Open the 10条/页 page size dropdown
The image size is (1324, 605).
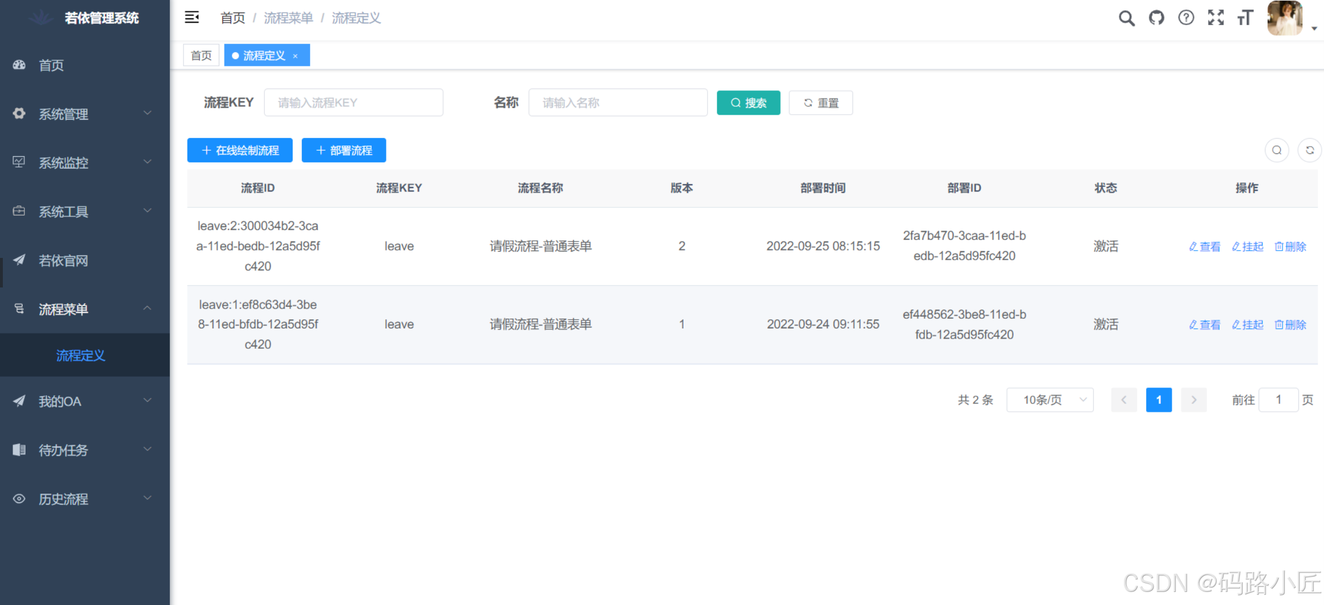pos(1050,400)
